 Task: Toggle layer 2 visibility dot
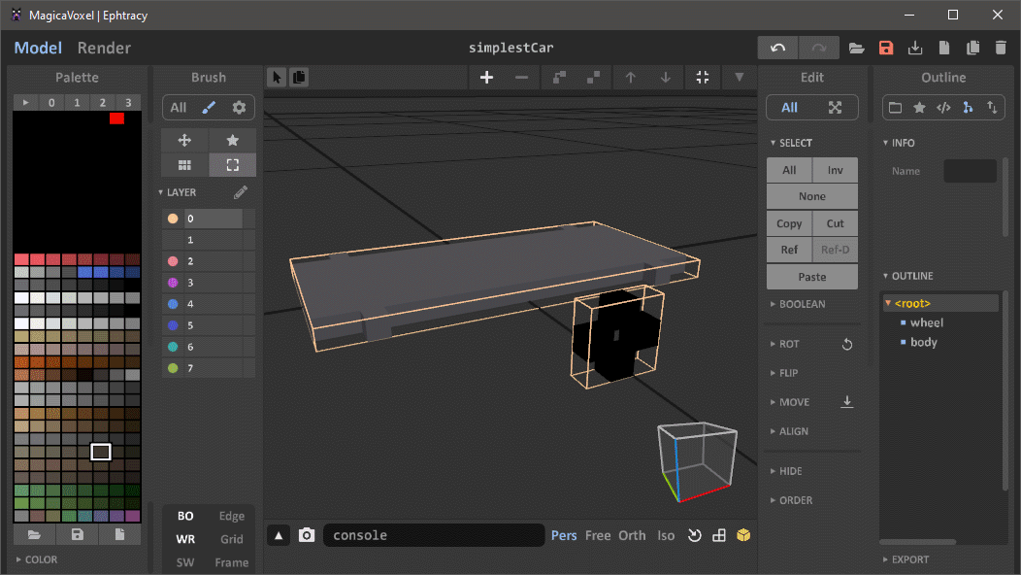(173, 261)
